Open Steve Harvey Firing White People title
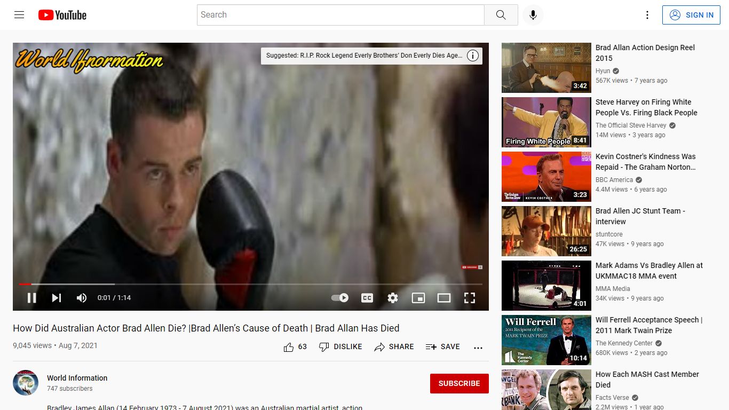Screen dimensions: 729x410 tap(646, 107)
